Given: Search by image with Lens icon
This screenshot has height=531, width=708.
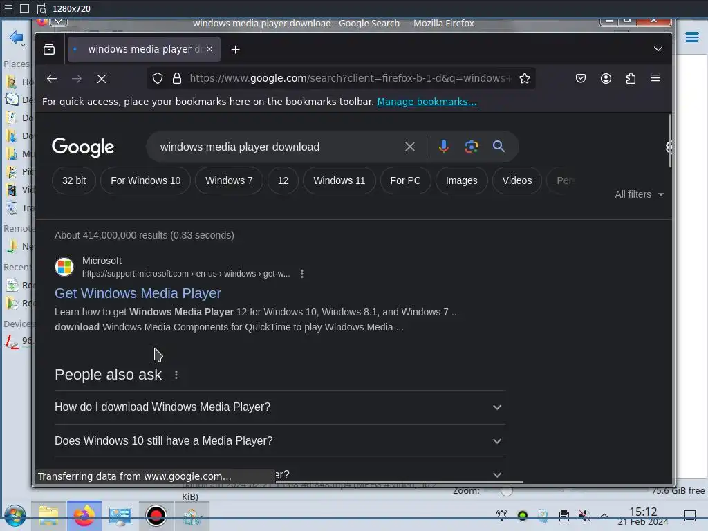Looking at the screenshot, I should pos(472,147).
